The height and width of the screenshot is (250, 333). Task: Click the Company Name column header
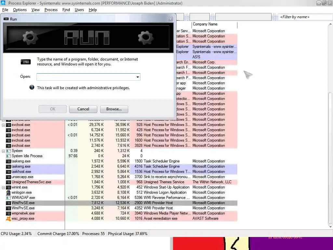(x=214, y=24)
